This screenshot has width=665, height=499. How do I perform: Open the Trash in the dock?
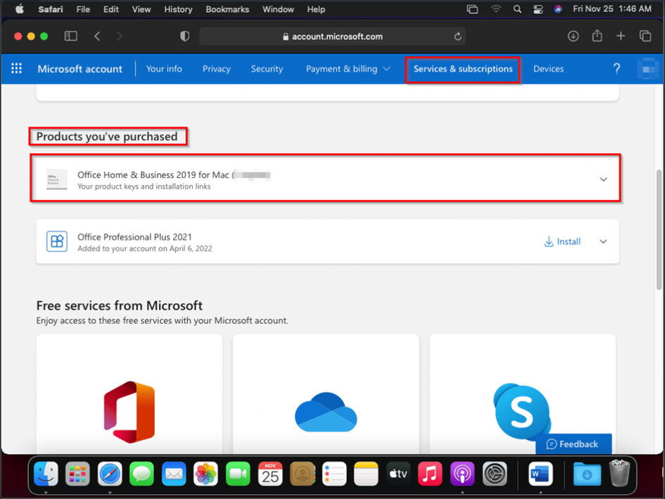click(620, 474)
